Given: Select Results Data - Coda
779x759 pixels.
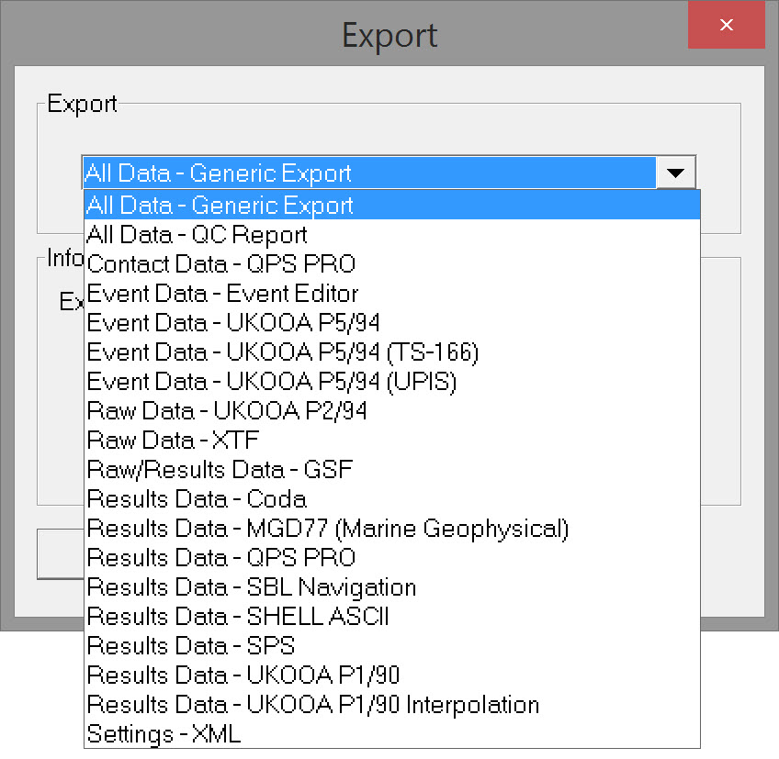Looking at the screenshot, I should [x=197, y=499].
